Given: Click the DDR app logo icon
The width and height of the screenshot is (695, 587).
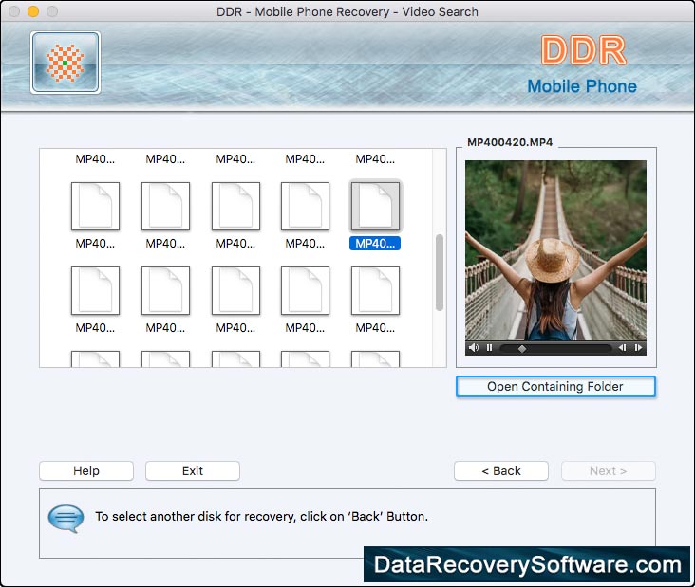Looking at the screenshot, I should click(x=66, y=63).
